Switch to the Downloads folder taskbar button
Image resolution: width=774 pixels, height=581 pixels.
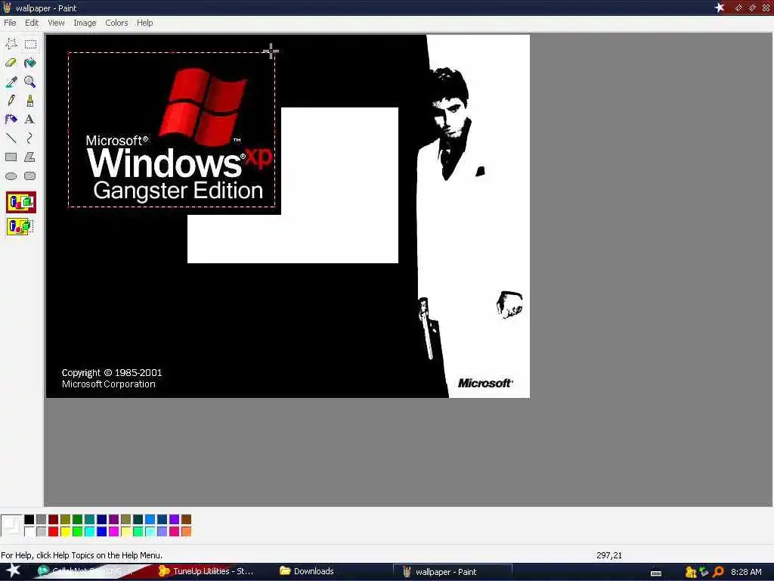(307, 571)
